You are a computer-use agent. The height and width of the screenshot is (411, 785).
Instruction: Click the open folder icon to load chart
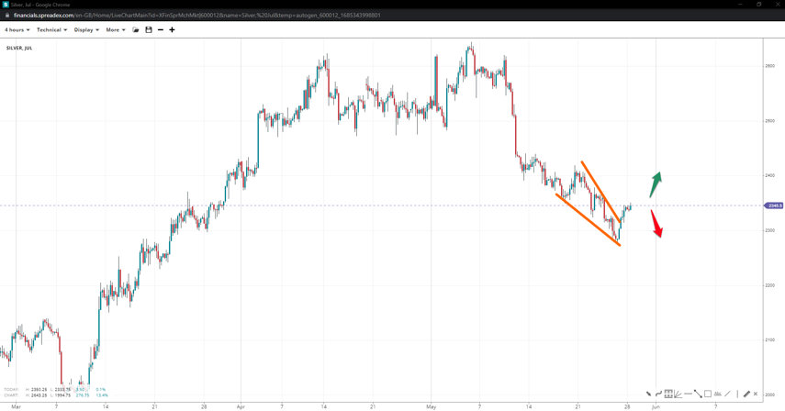point(136,30)
